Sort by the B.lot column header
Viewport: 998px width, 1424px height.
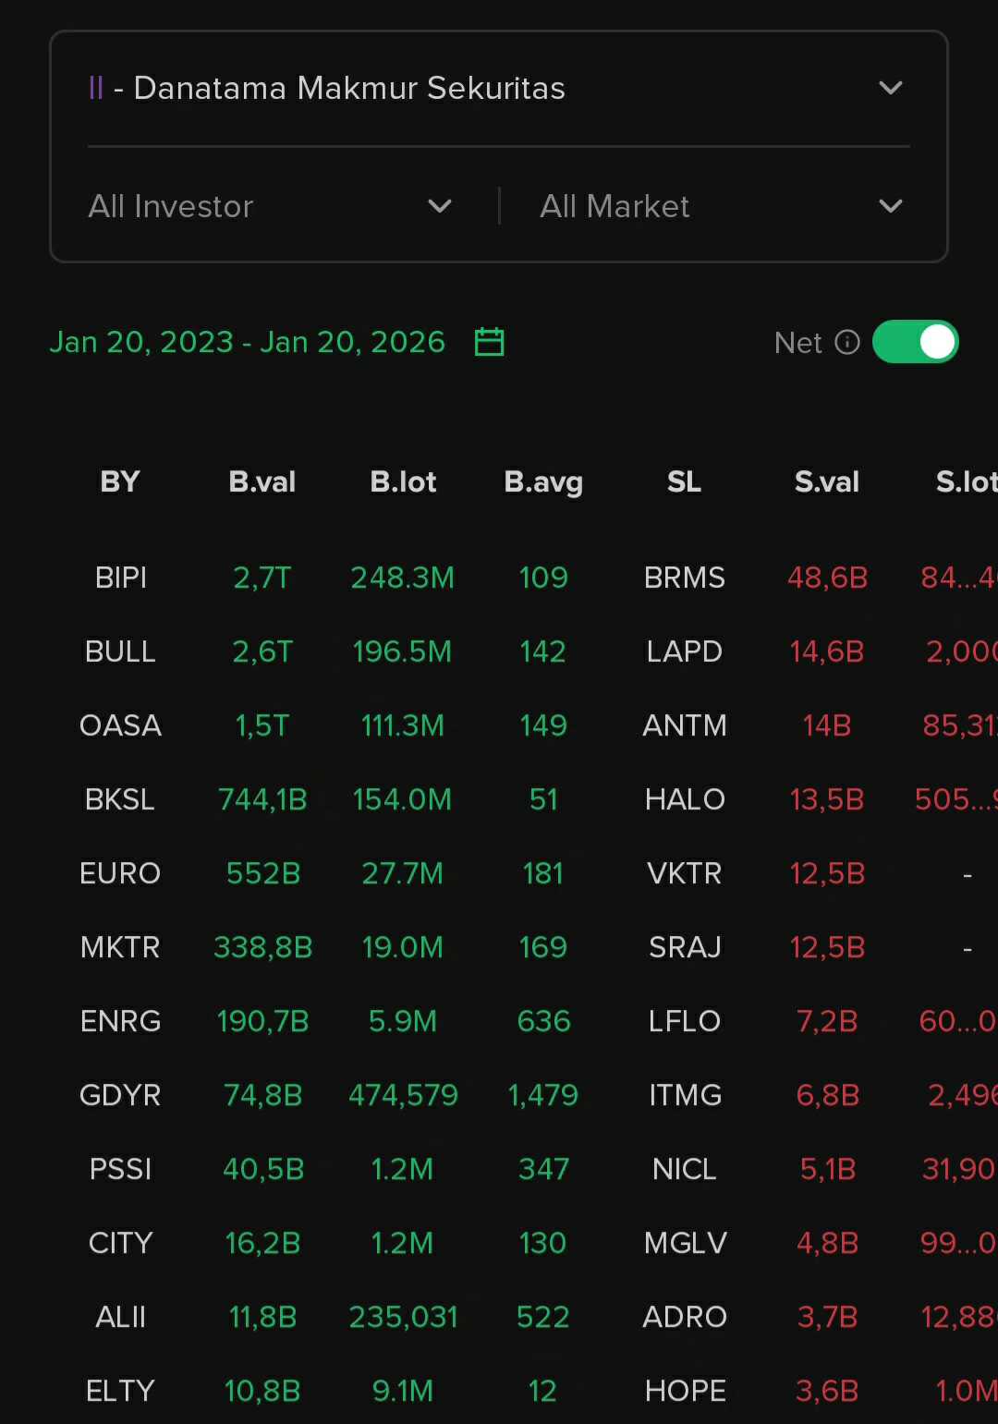[x=403, y=482]
